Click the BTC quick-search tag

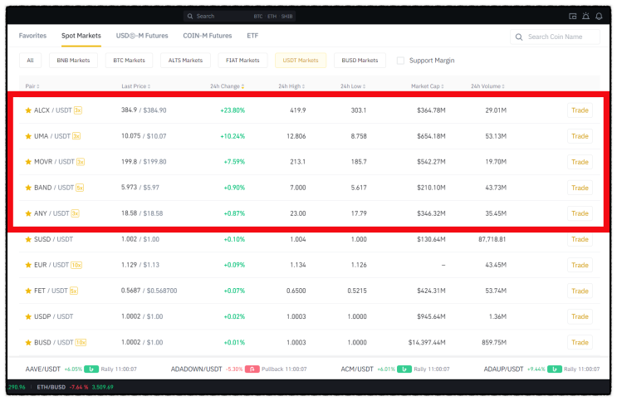click(x=258, y=16)
